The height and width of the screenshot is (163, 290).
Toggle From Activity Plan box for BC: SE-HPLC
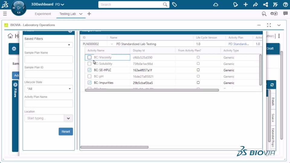(198, 70)
